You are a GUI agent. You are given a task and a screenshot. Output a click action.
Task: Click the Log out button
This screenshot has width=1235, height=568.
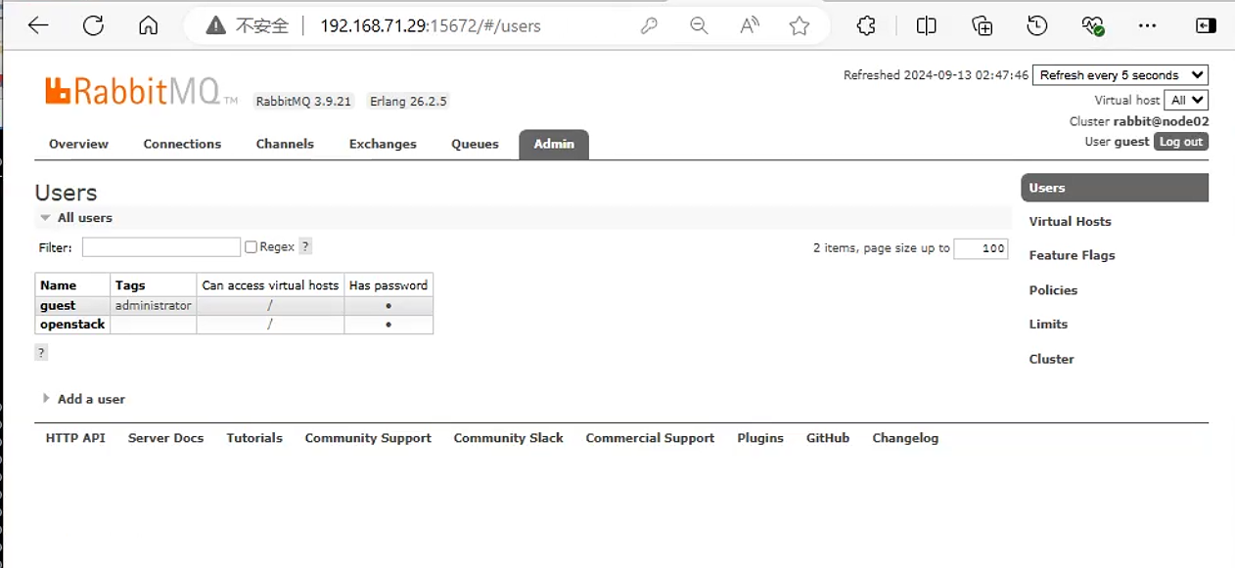[x=1181, y=142]
